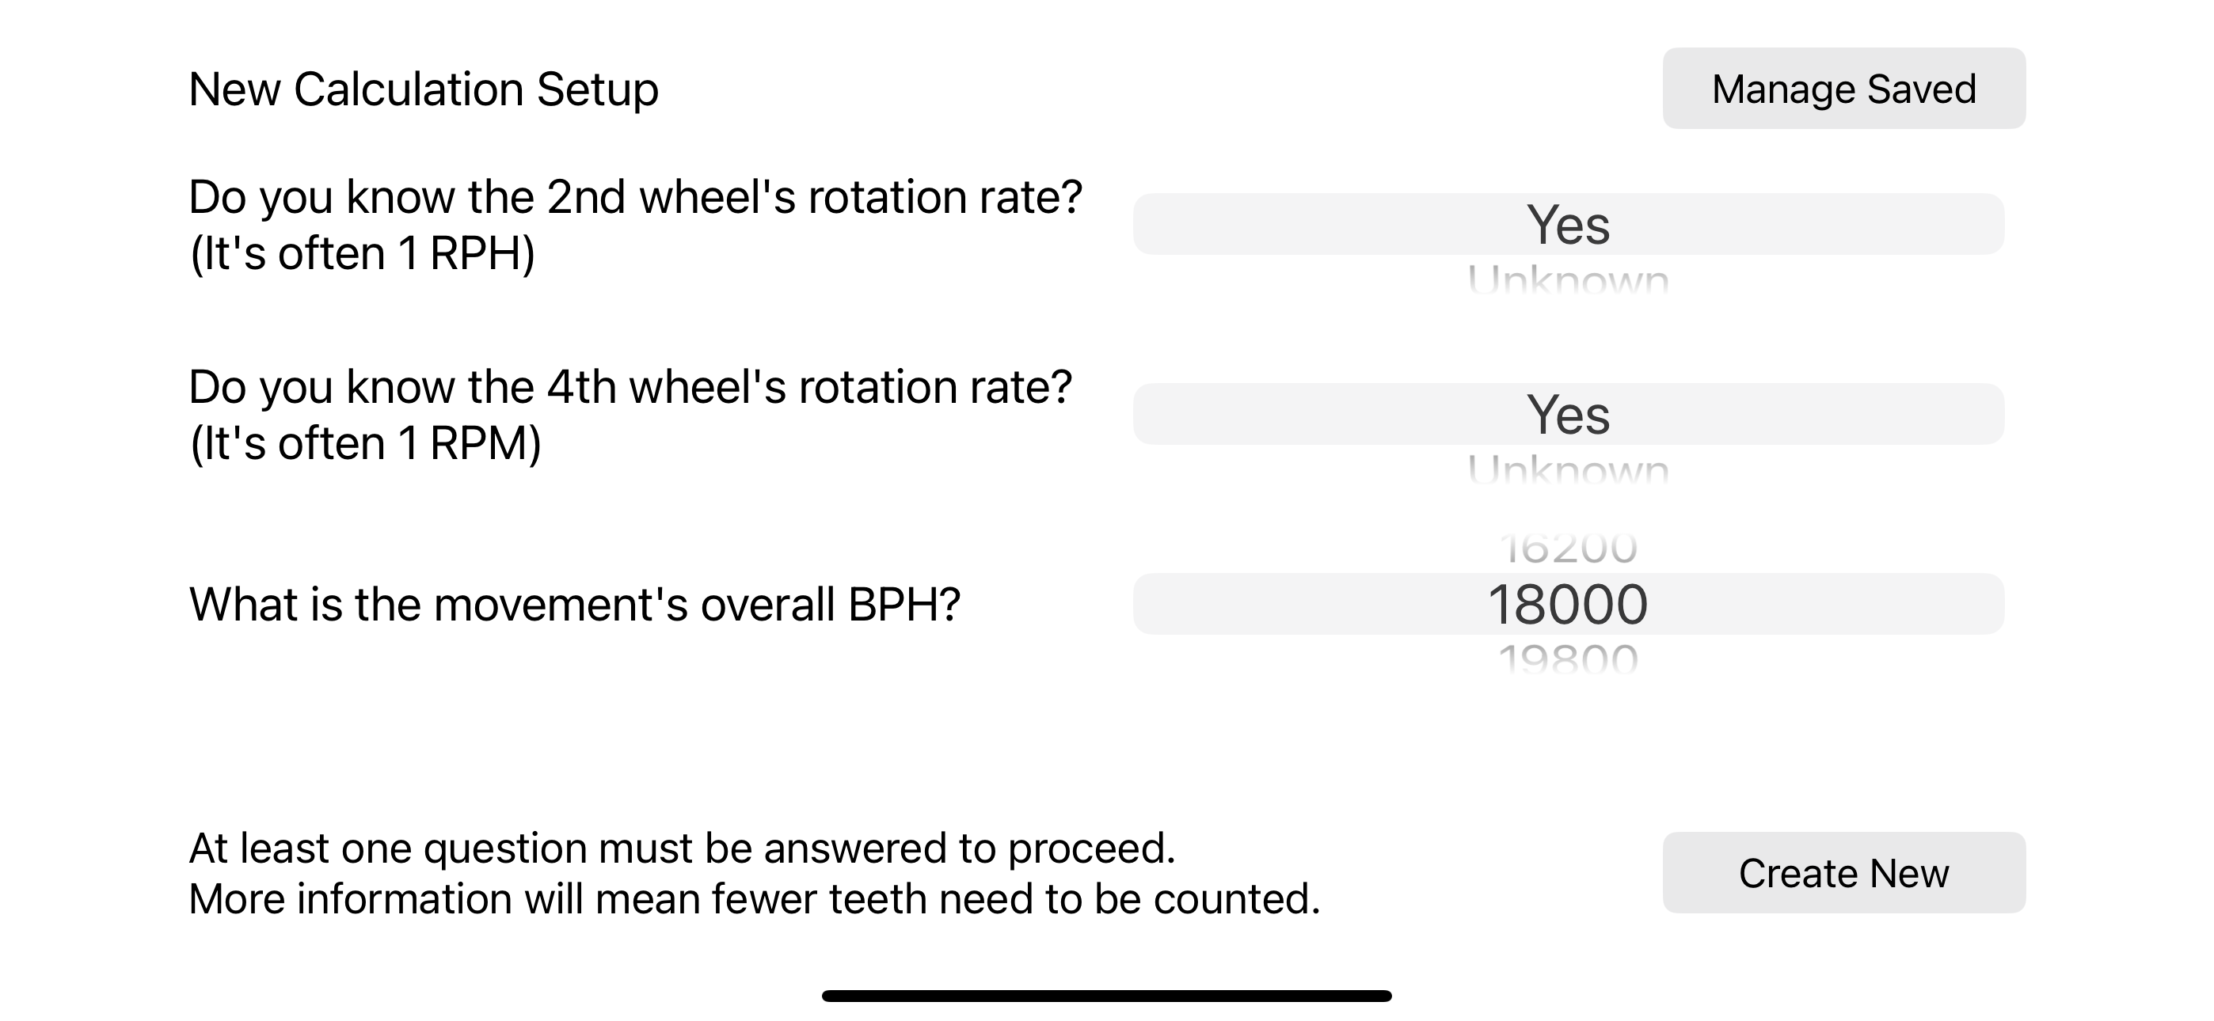Select Yes for 4th wheel rotation rate
The image size is (2214, 1021).
coord(1569,414)
